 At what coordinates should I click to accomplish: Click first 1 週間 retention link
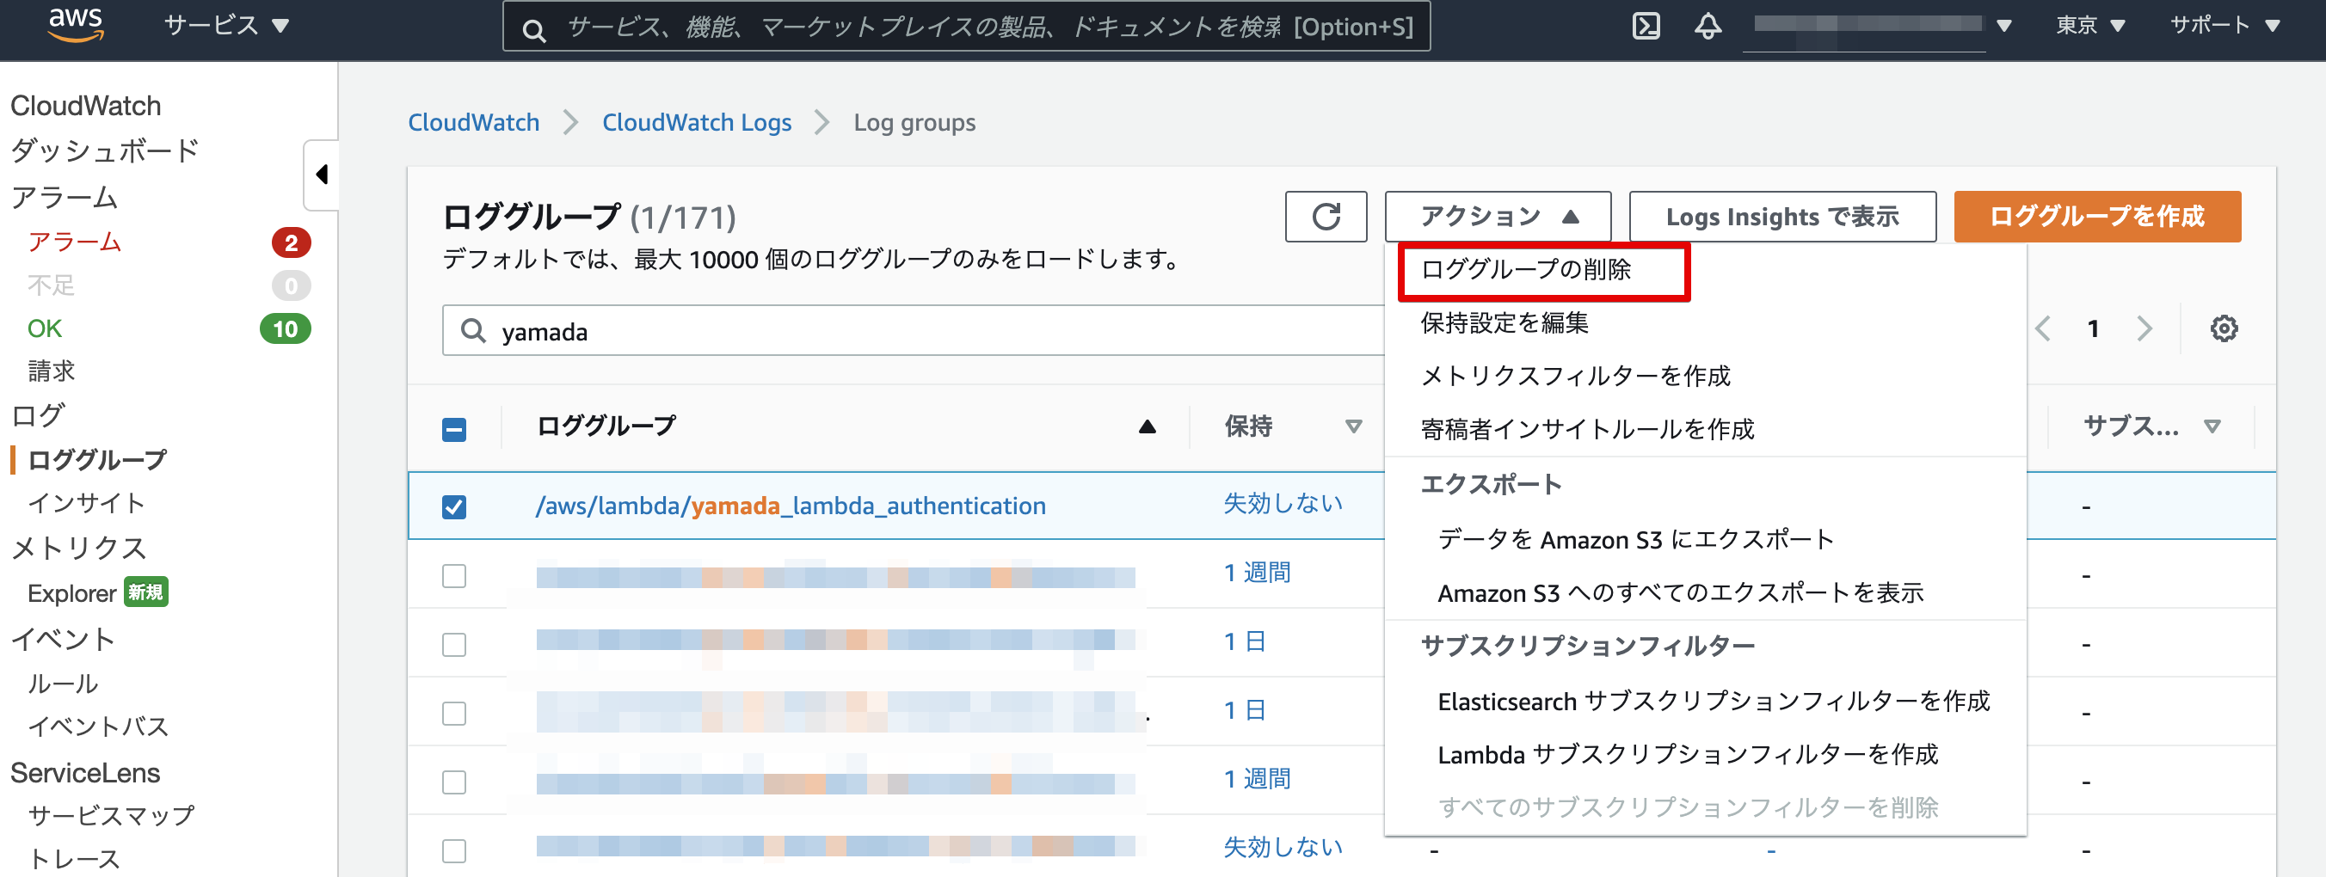pos(1257,572)
